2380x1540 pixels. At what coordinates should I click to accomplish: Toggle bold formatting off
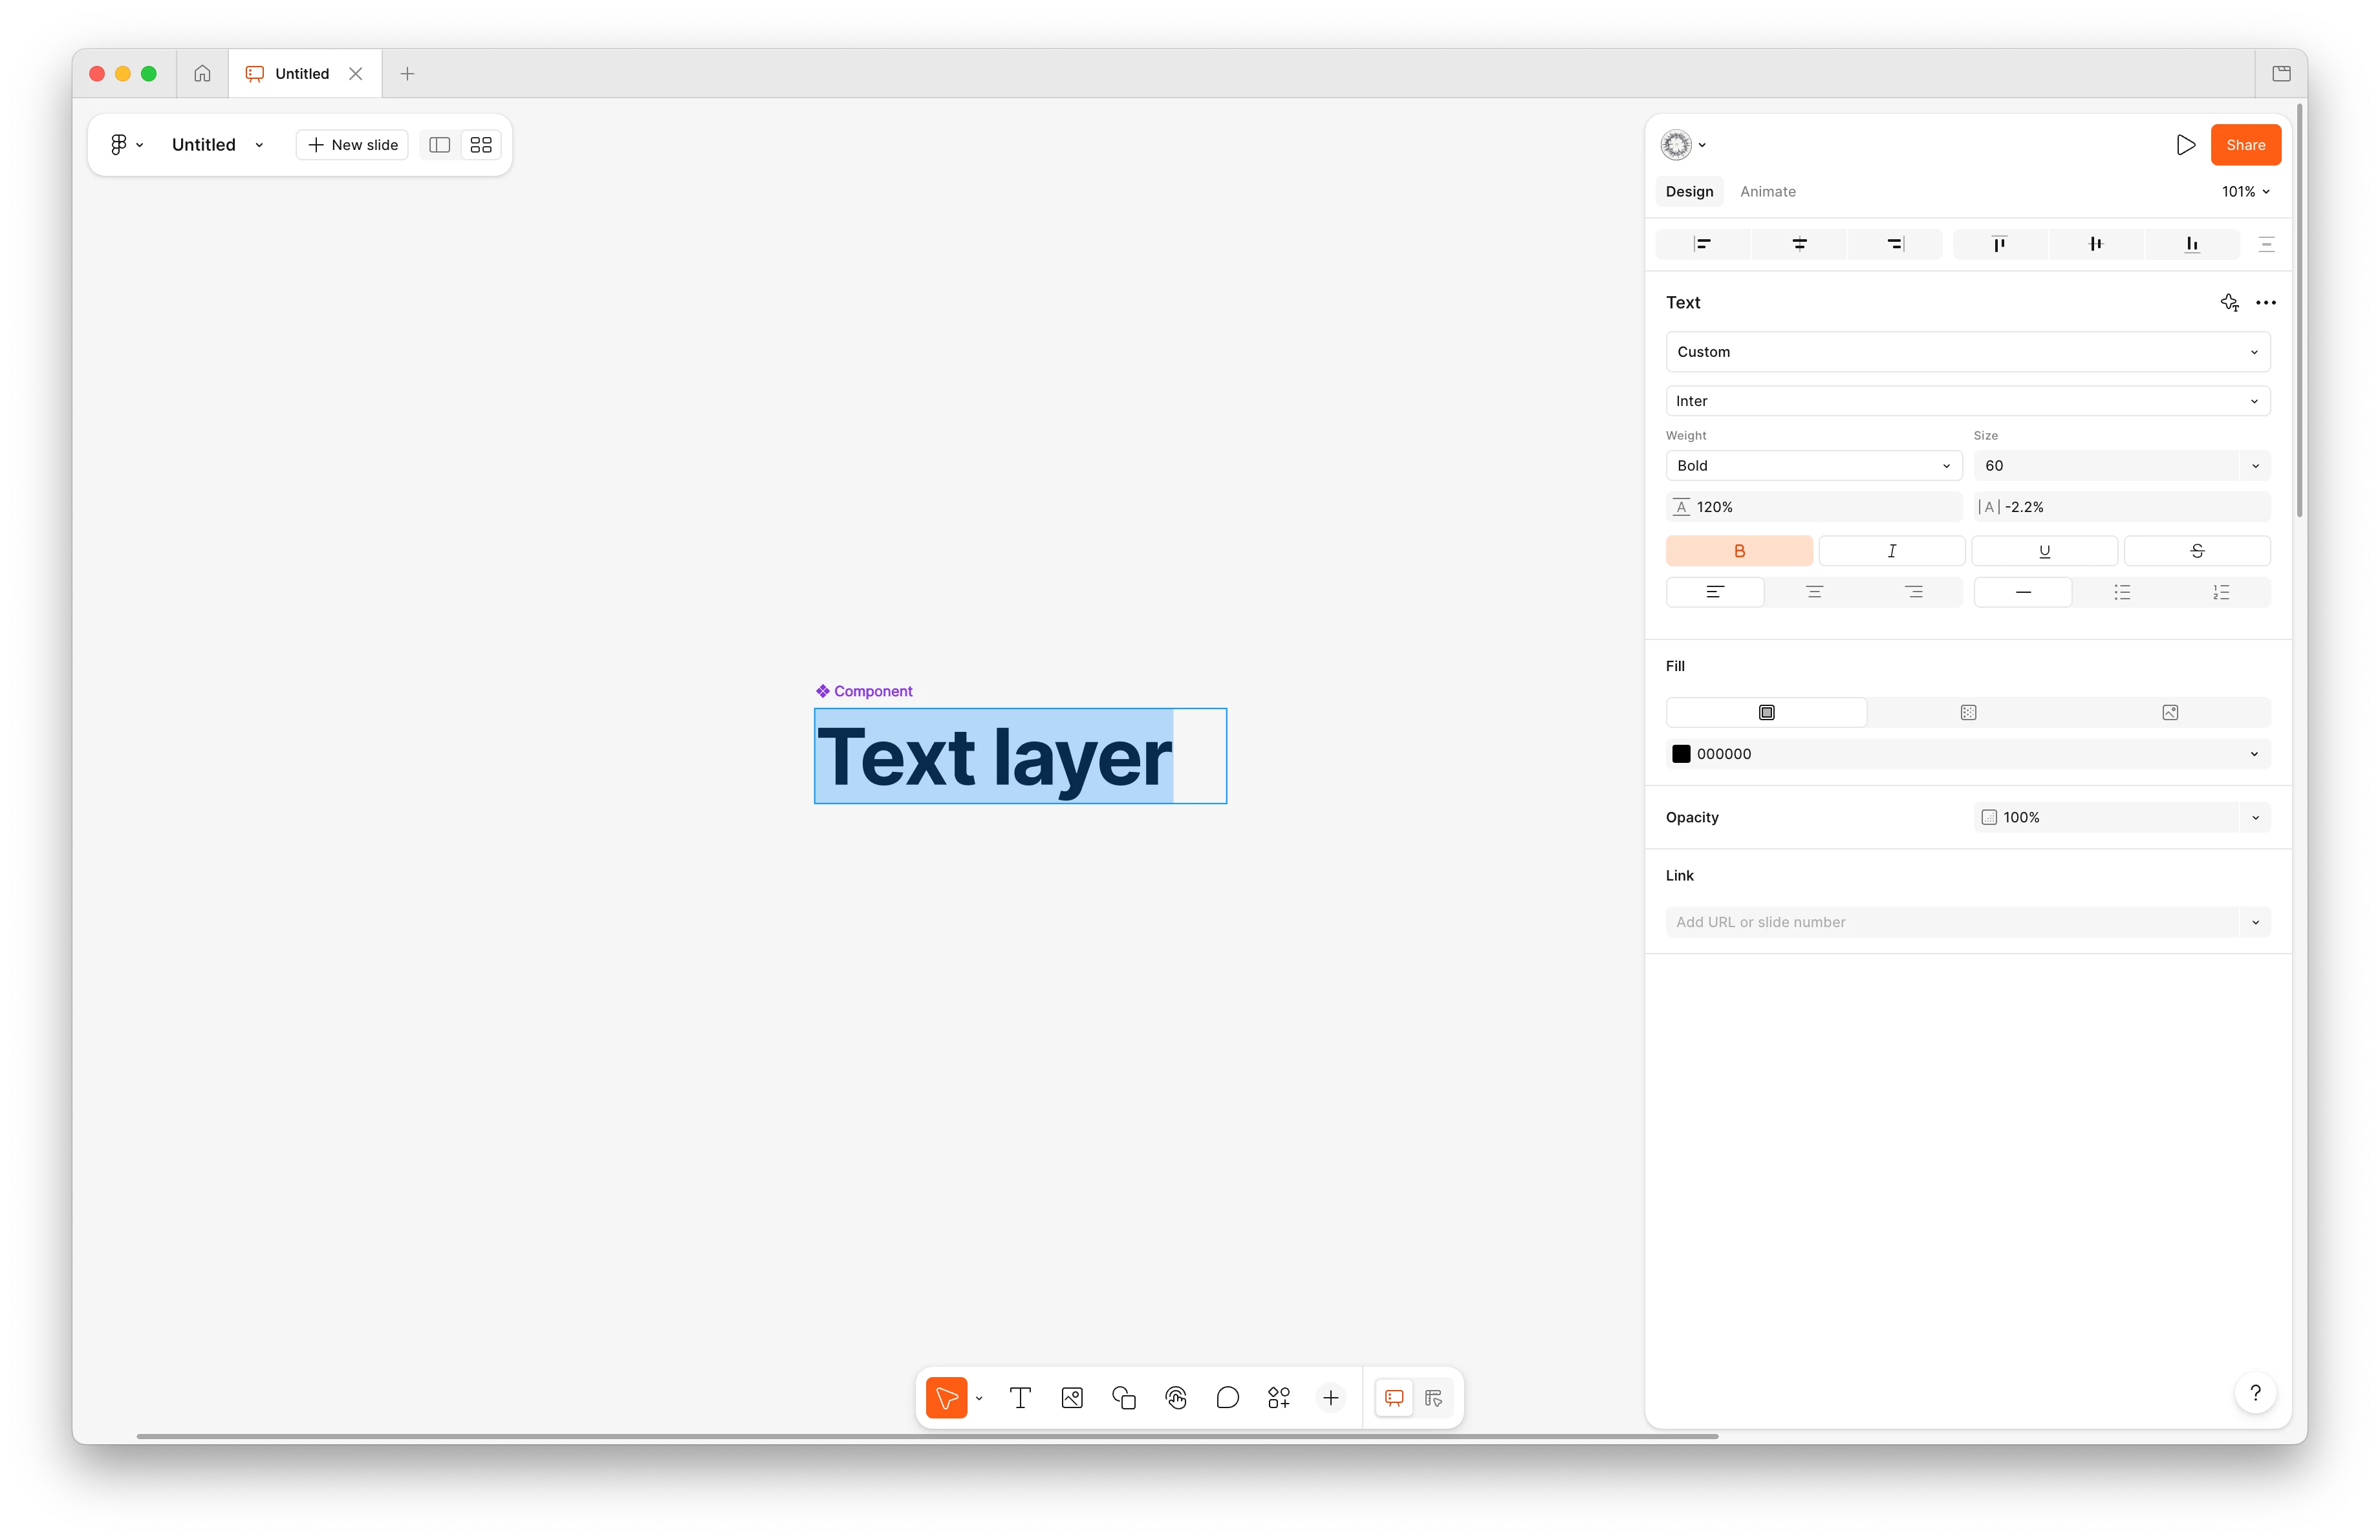(1738, 551)
